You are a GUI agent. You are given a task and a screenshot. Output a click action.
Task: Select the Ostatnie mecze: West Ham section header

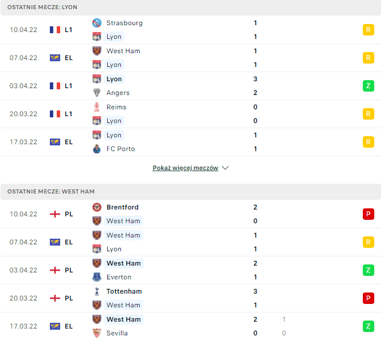coord(51,191)
